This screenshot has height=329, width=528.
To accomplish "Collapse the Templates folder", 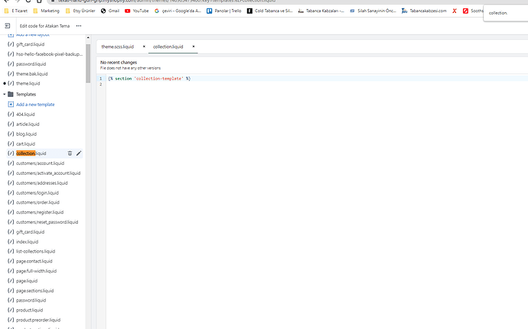I will tap(5, 95).
